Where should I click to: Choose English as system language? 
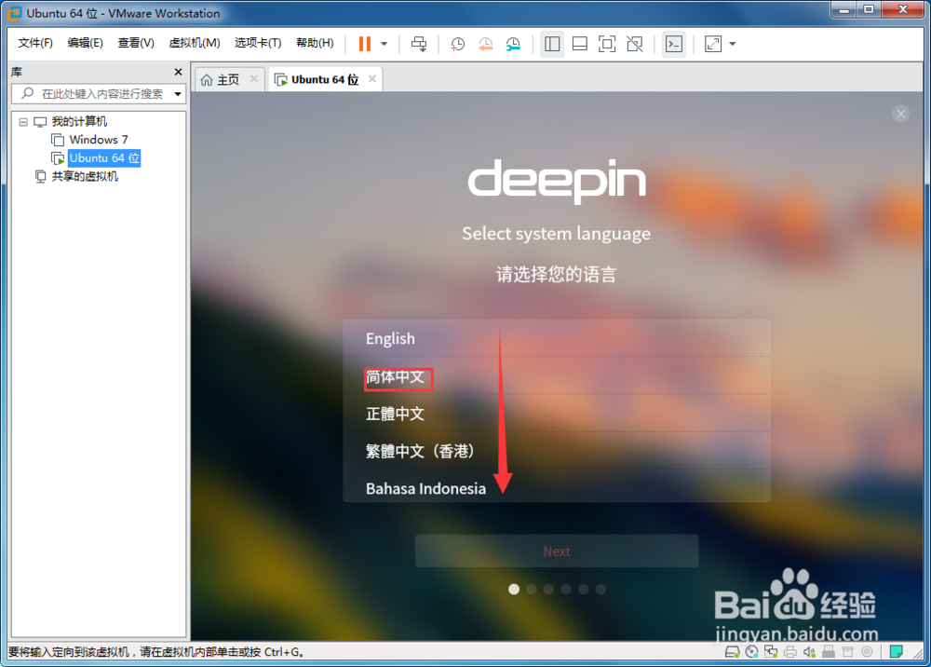point(557,338)
